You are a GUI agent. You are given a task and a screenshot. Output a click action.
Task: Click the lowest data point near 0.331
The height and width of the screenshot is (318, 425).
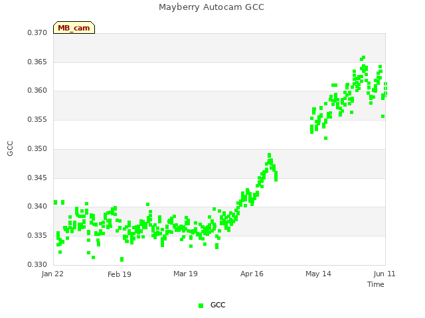point(122,259)
